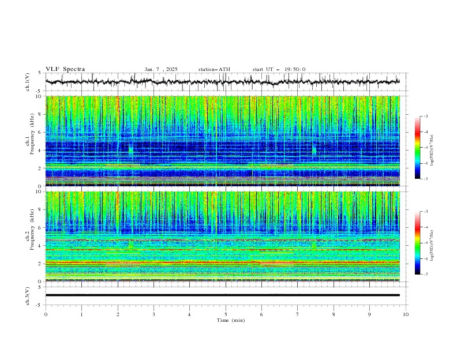Click tick label "9" on the time axis
Viewport: 457px width, 353px height.
(369, 314)
